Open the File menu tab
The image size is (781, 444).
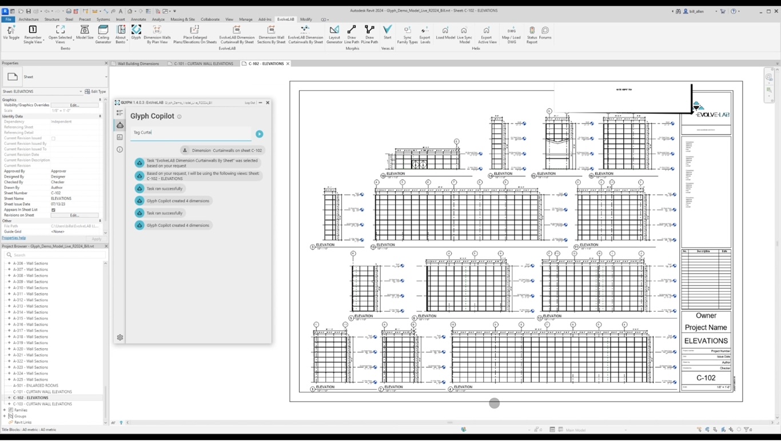coord(9,19)
